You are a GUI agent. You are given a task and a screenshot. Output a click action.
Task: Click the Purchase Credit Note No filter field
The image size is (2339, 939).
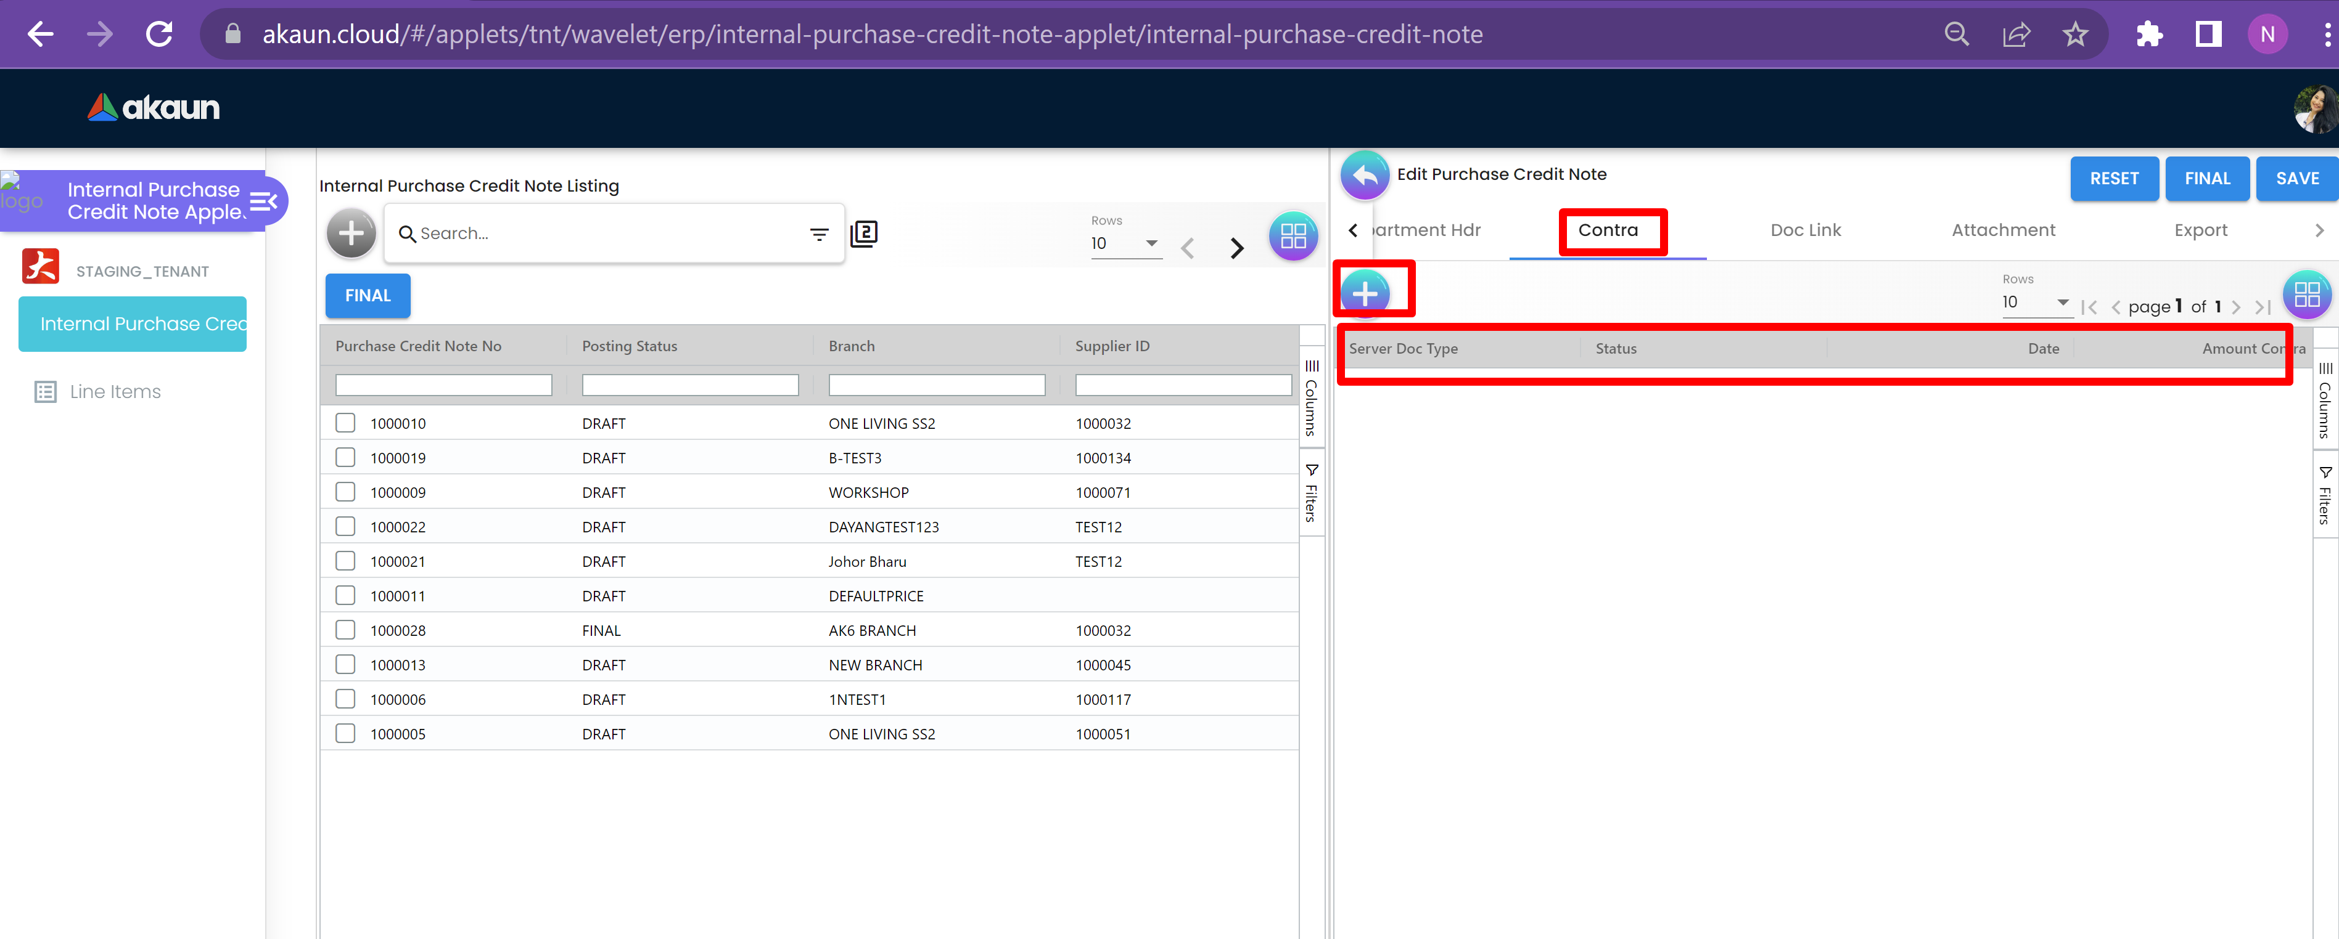tap(443, 386)
